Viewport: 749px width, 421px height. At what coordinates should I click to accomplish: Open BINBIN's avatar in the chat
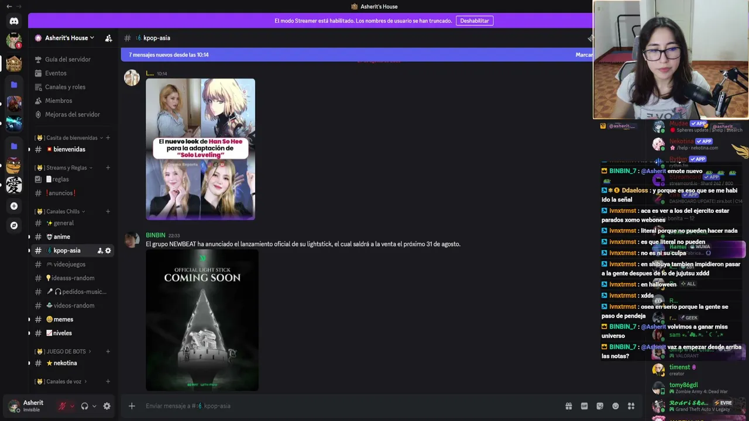point(132,239)
